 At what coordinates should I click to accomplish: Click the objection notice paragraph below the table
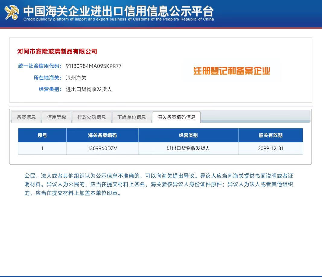pyautogui.click(x=159, y=184)
